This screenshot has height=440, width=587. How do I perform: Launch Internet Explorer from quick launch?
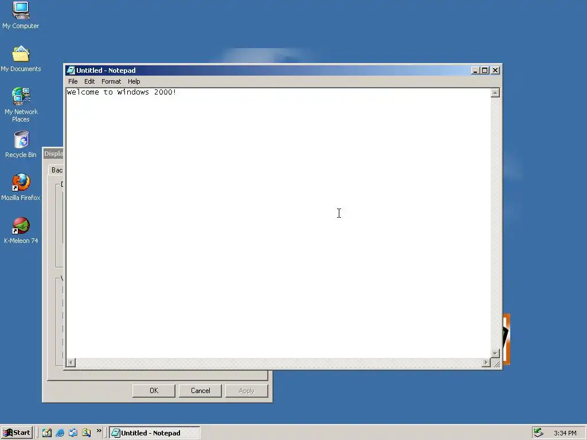pyautogui.click(x=60, y=433)
